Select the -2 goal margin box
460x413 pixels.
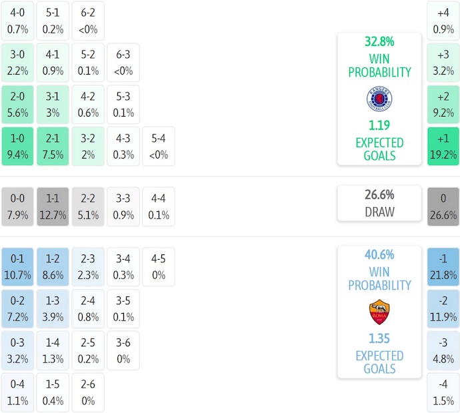click(443, 308)
